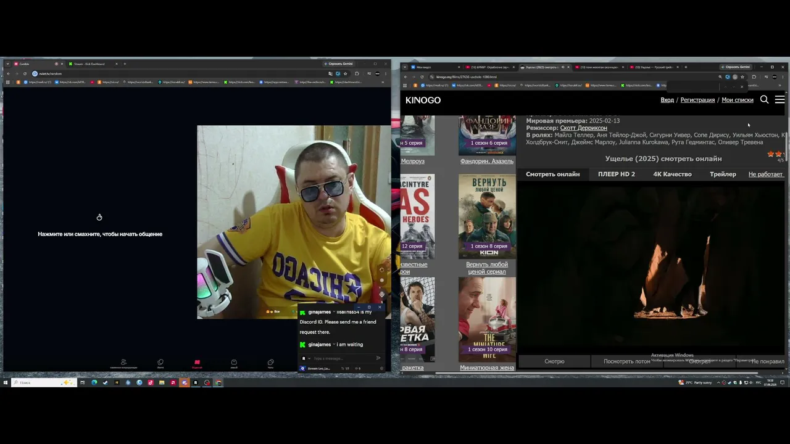Switch to the Stream - Kick Dashboard tab

93,64
